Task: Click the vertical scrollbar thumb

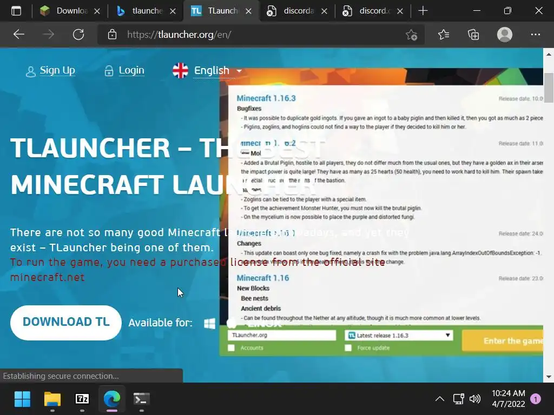Action: [x=549, y=88]
